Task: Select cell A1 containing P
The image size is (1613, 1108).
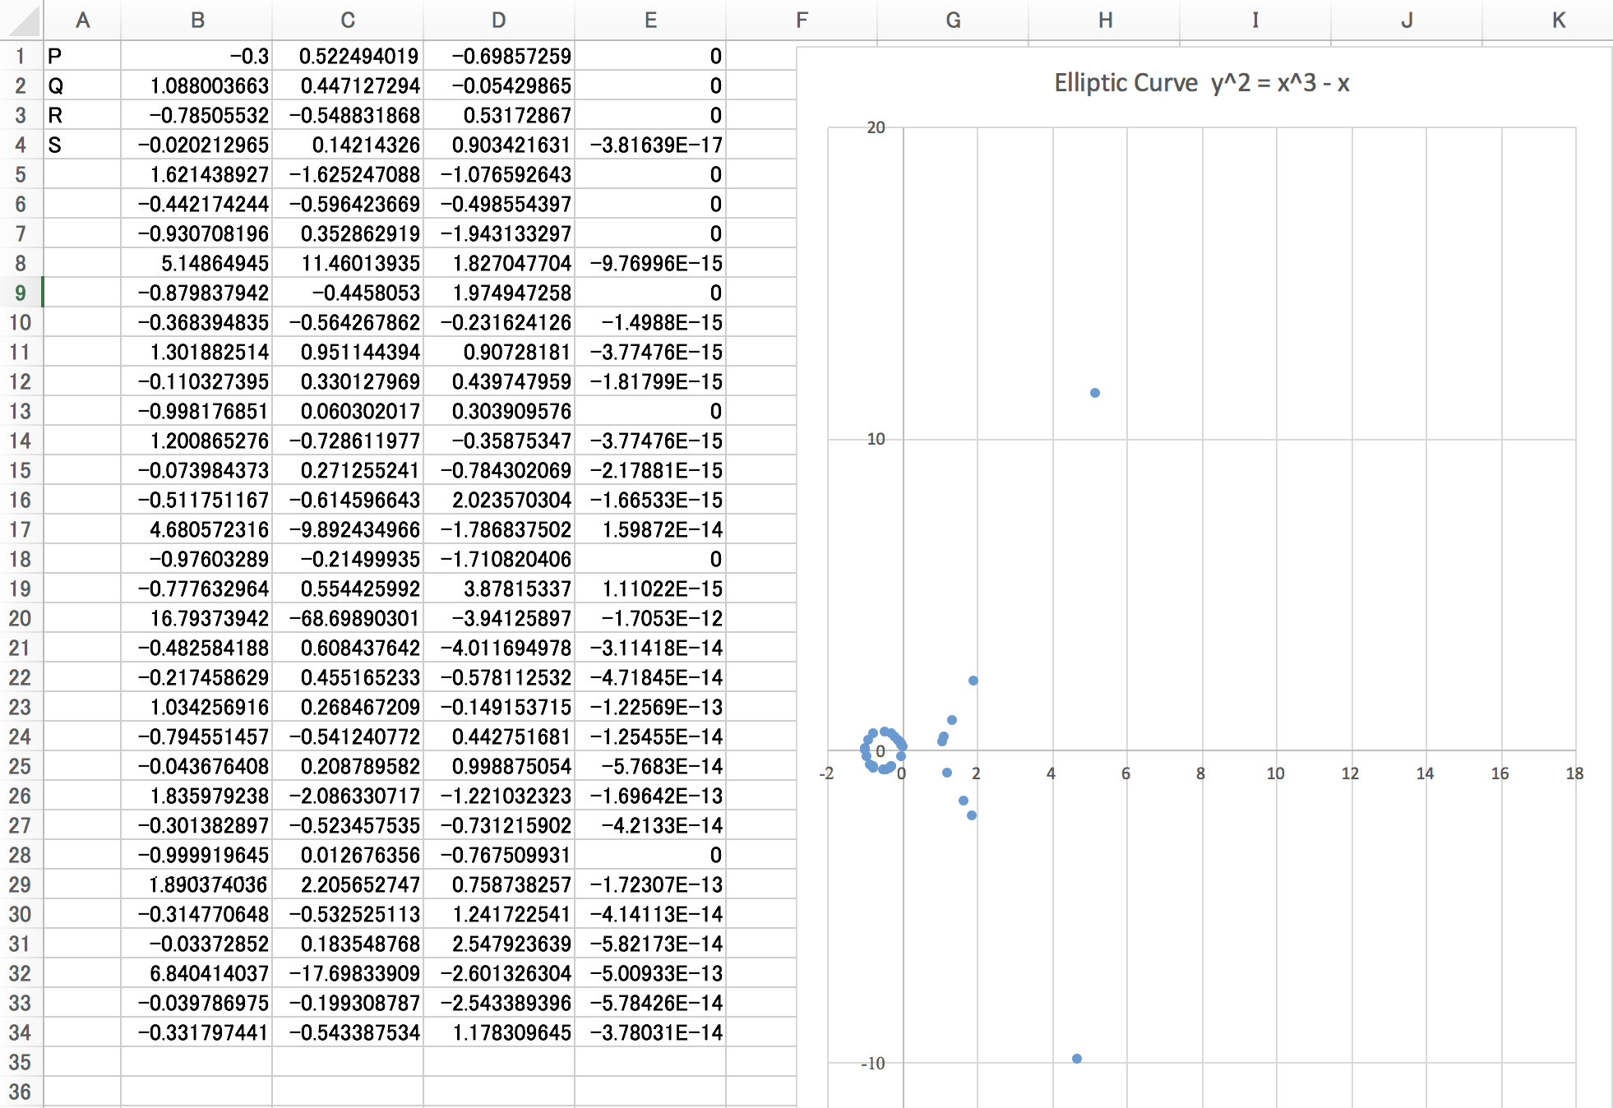Action: pos(81,56)
